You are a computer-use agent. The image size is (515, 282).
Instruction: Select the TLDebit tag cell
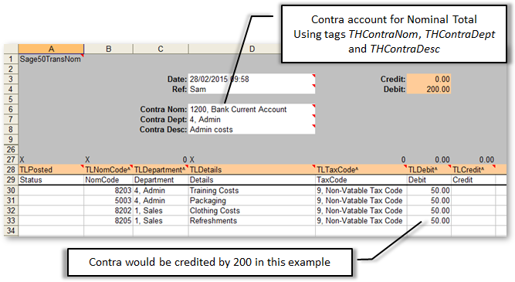(x=429, y=170)
